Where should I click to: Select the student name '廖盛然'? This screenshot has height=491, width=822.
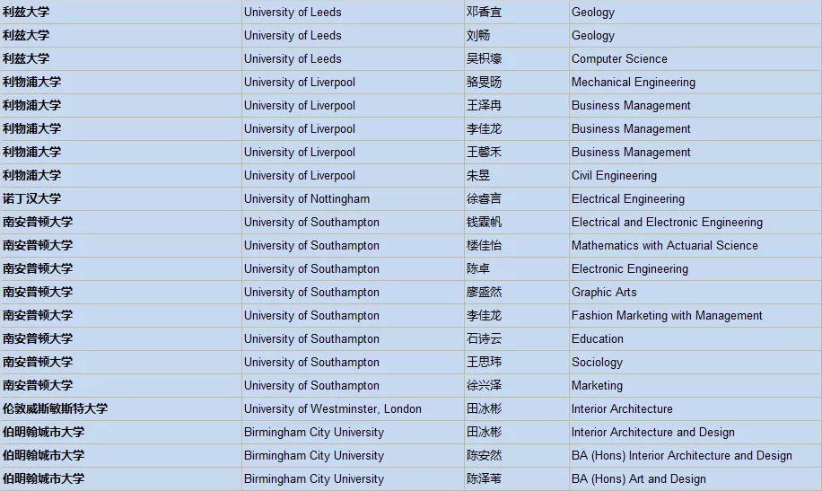pyautogui.click(x=484, y=293)
